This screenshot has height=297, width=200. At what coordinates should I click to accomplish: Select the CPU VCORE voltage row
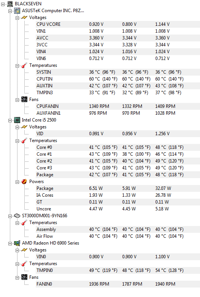118,24
